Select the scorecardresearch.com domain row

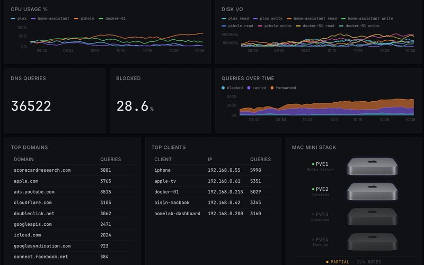point(73,170)
